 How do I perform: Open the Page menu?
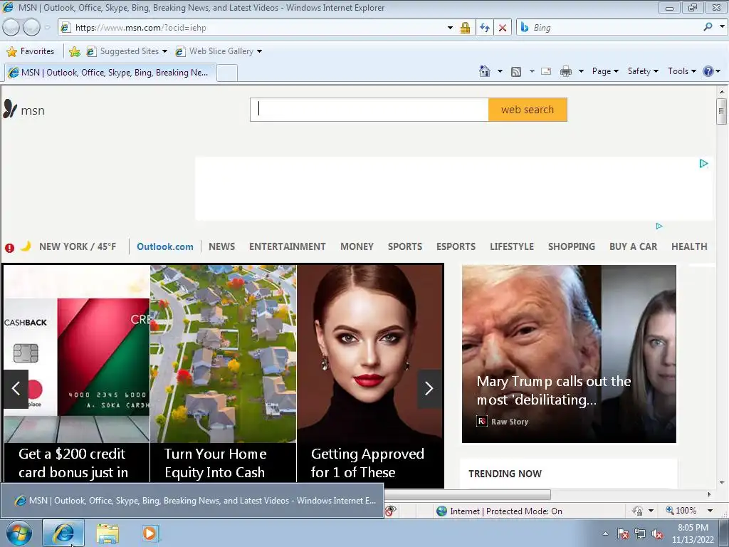coord(605,71)
